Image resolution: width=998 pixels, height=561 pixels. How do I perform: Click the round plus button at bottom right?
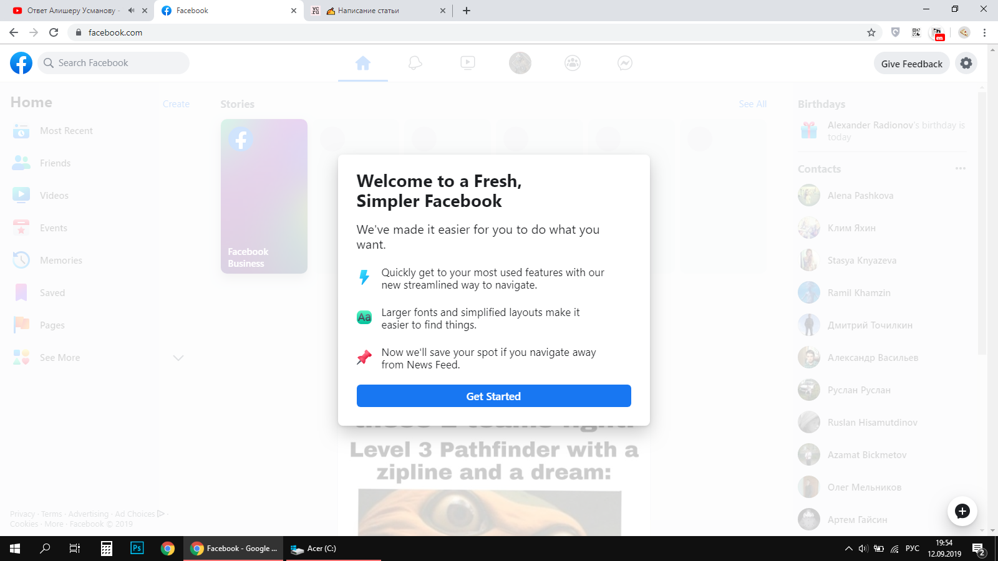point(962,511)
